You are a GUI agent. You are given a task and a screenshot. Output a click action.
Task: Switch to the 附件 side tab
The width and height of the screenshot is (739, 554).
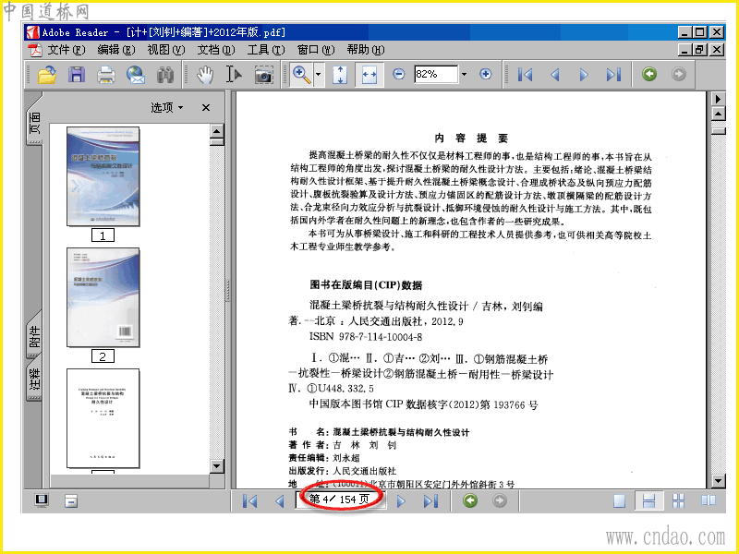[x=34, y=336]
